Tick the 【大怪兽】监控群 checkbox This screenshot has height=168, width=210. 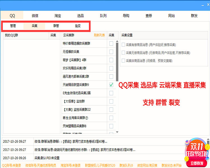click(111, 101)
